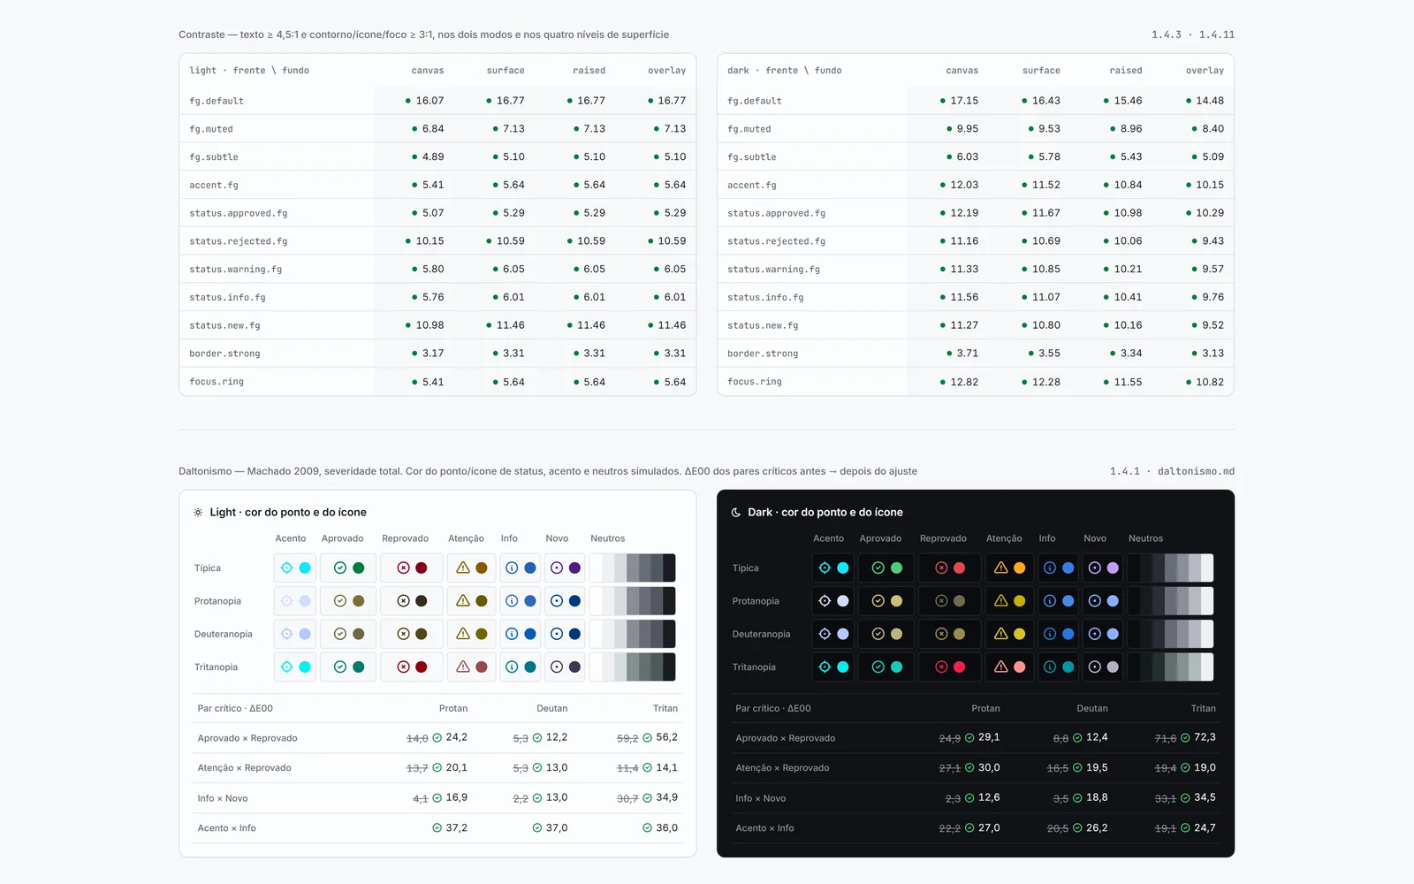Click the 4.89 contrast value for fg.subtle
Image resolution: width=1414 pixels, height=884 pixels.
433,156
